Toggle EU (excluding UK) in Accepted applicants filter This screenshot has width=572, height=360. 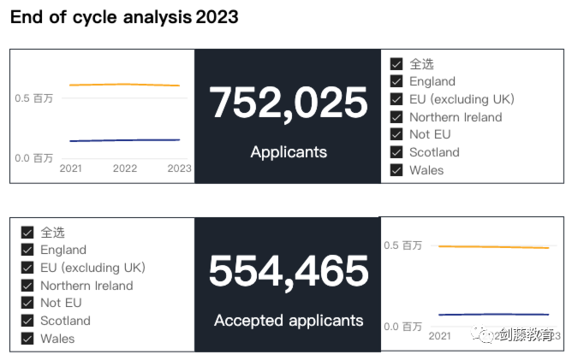27,268
